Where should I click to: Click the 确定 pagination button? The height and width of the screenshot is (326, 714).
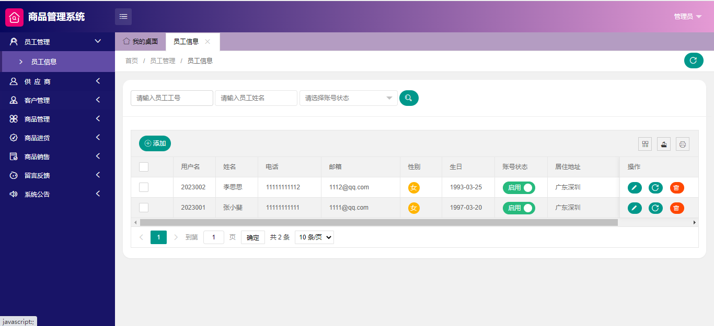[x=253, y=237]
